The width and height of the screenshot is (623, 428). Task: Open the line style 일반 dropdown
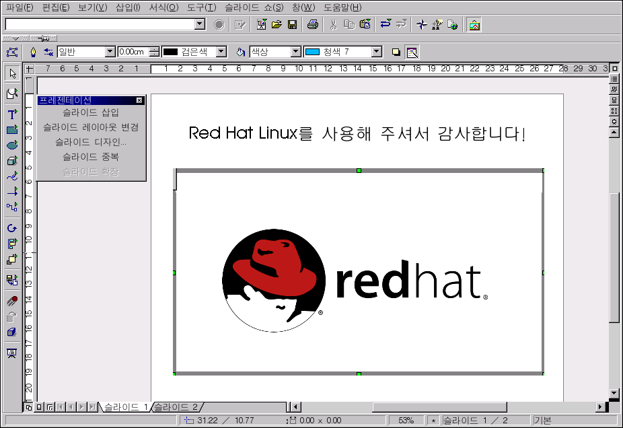coord(110,52)
